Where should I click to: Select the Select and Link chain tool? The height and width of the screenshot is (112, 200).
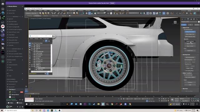tap(58, 13)
